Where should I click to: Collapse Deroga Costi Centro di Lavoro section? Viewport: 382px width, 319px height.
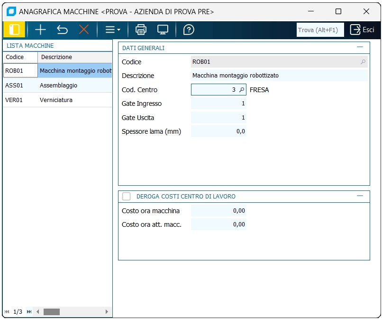(x=360, y=196)
